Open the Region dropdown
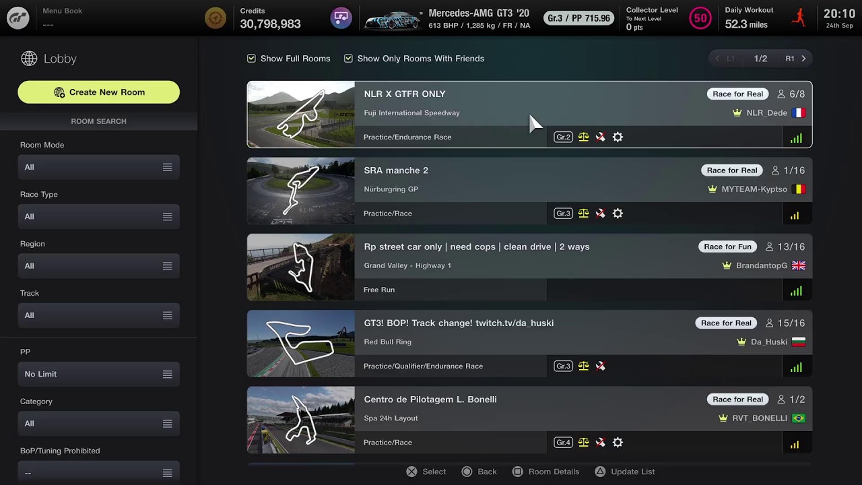The height and width of the screenshot is (485, 862). [99, 265]
